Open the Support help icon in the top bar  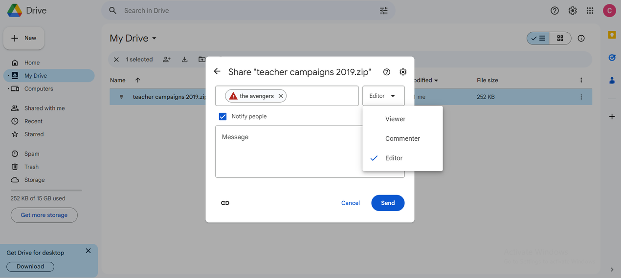point(554,11)
